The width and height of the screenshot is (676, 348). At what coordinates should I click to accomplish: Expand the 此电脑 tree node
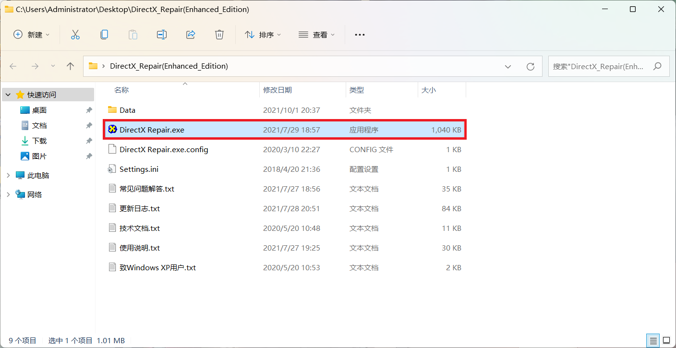8,176
